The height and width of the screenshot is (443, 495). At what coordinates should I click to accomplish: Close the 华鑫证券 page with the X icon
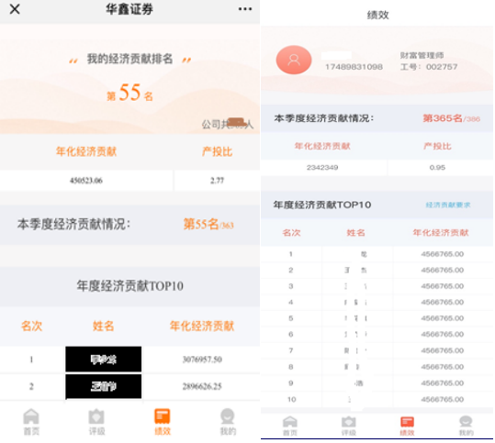[x=15, y=9]
